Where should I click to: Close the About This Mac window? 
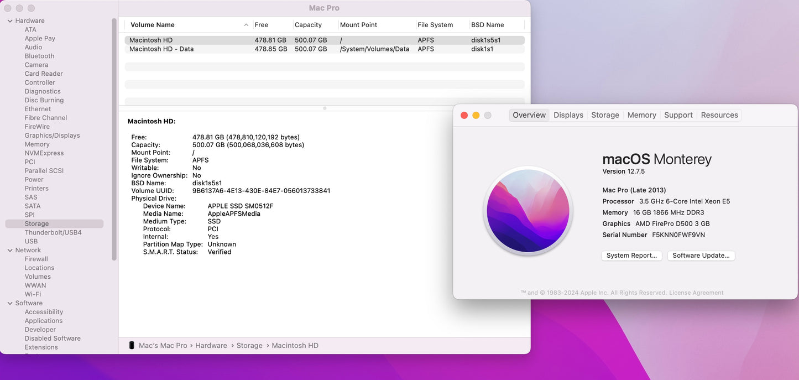(464, 115)
